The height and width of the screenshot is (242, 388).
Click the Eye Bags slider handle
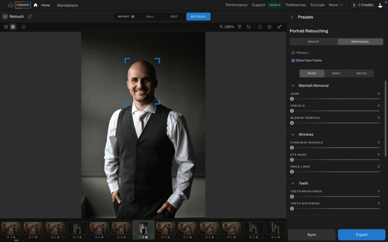pos(292,160)
